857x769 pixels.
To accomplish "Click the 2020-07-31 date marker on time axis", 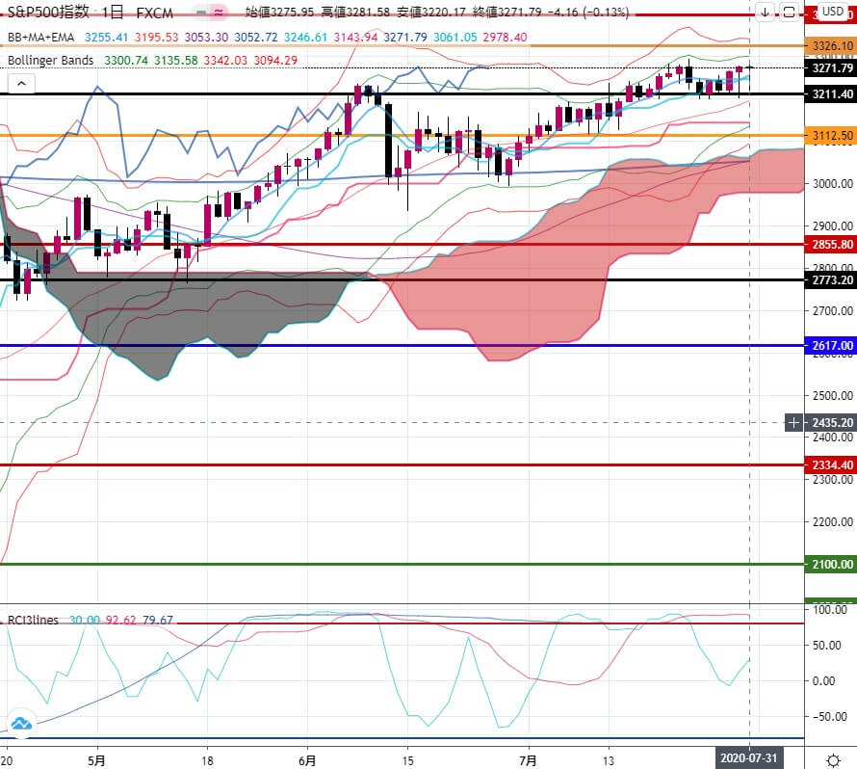I will pyautogui.click(x=749, y=758).
